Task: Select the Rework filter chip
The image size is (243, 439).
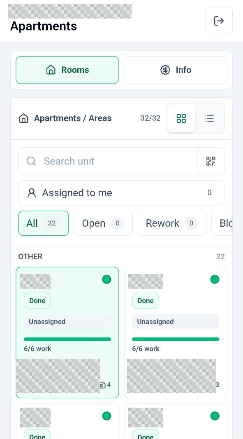Action: [172, 223]
